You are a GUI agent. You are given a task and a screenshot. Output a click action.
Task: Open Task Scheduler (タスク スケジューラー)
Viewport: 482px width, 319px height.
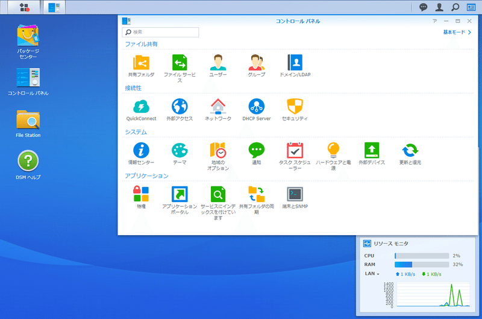click(295, 150)
